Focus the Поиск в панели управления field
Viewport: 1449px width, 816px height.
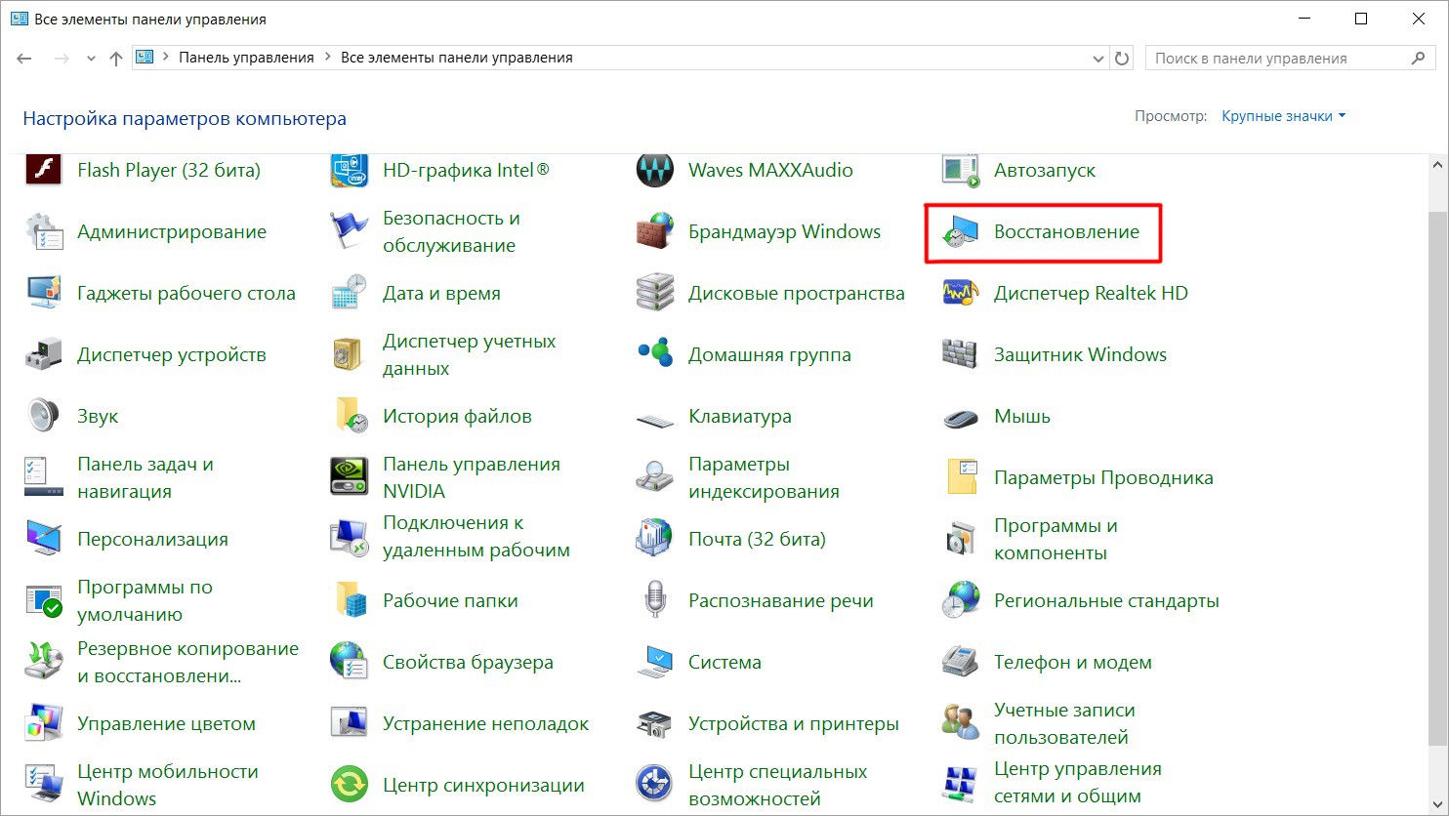(1289, 59)
